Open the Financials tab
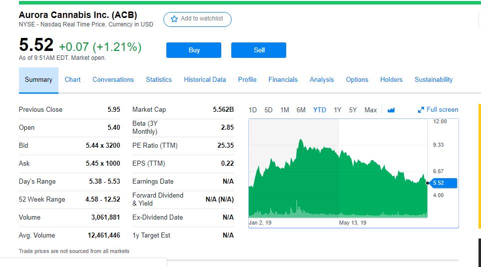Image resolution: width=481 pixels, height=267 pixels. (283, 80)
